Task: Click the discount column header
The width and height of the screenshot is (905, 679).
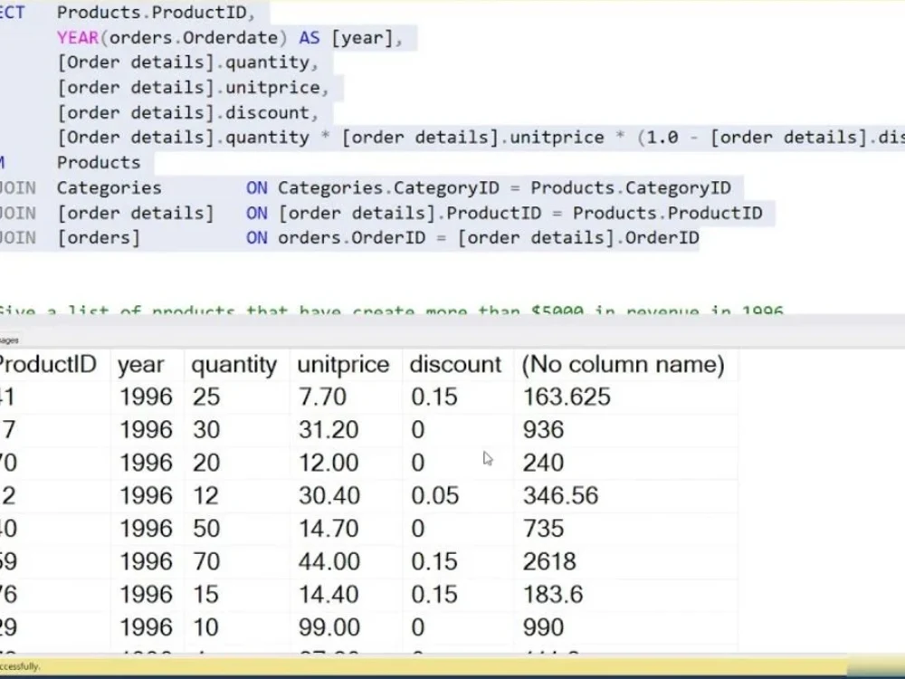Action: pos(456,364)
